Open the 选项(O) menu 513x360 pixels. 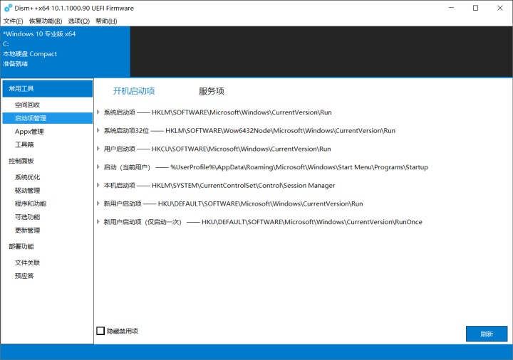click(x=79, y=21)
